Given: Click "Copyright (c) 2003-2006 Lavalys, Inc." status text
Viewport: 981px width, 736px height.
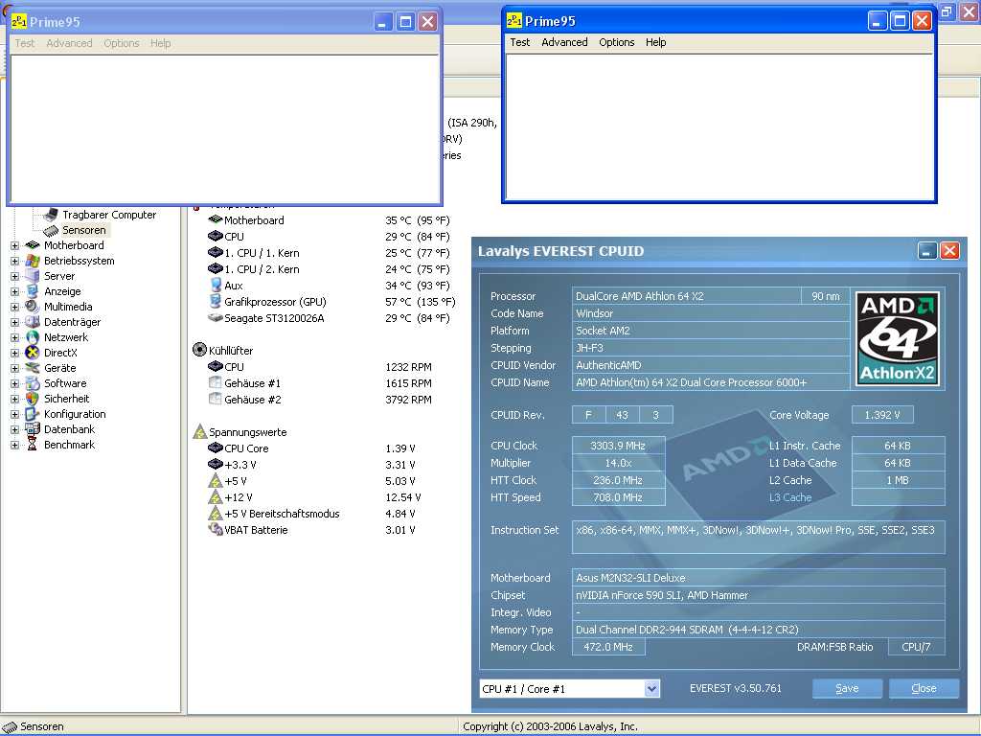Looking at the screenshot, I should tap(550, 726).
